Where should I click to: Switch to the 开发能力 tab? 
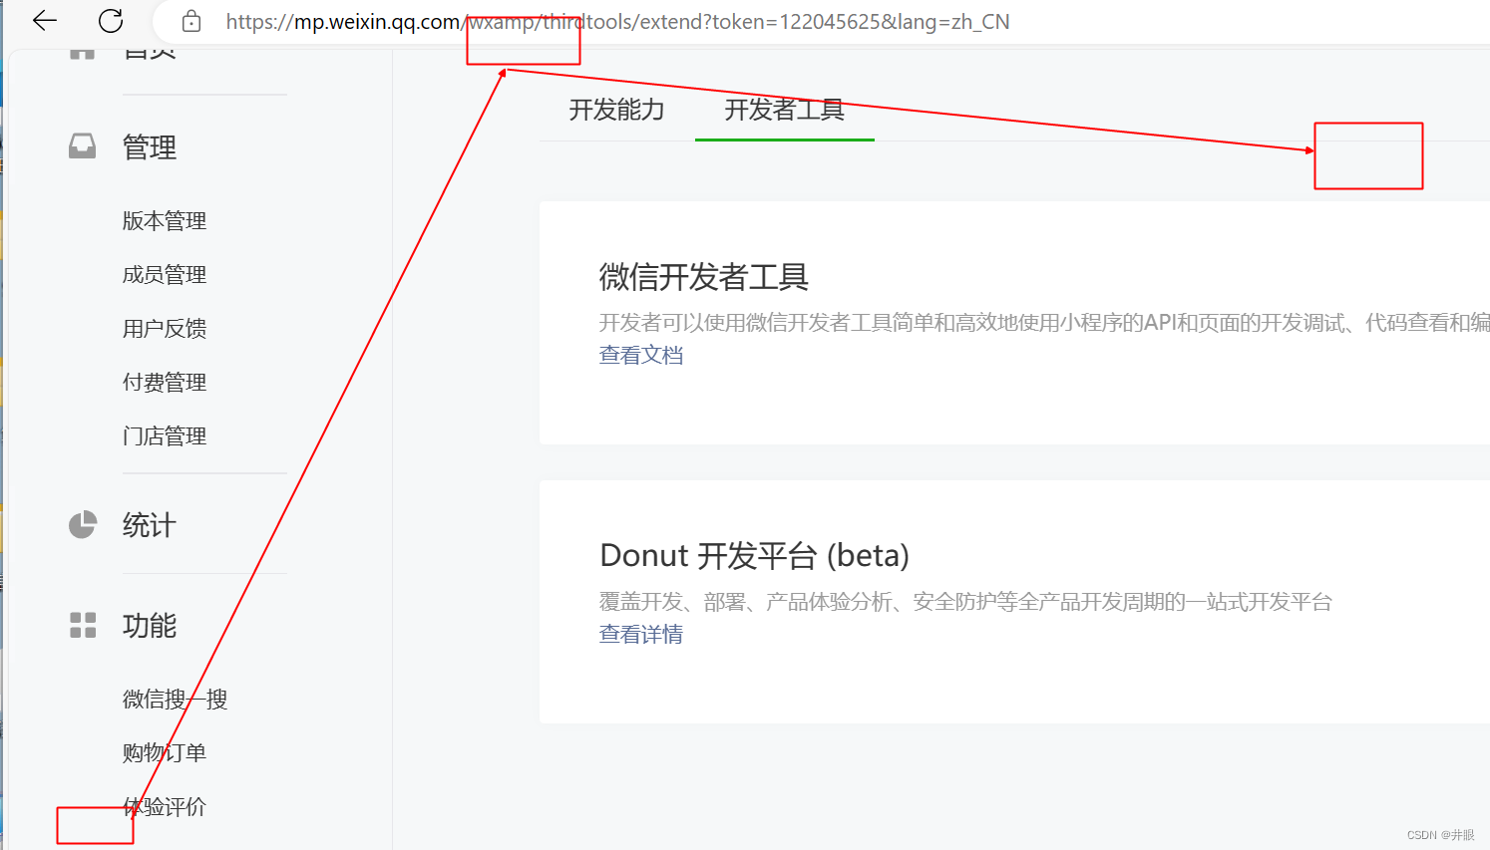[614, 110]
